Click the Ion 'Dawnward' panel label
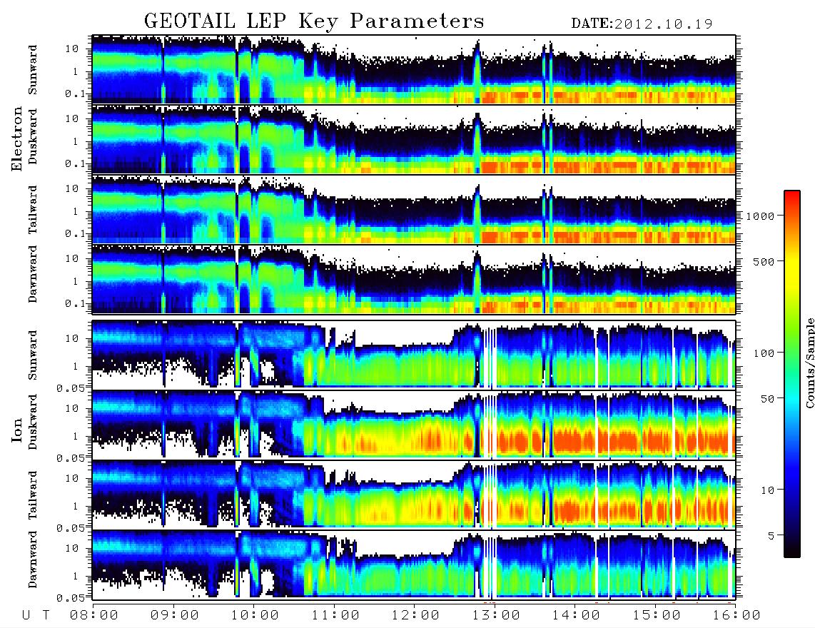 (x=33, y=559)
